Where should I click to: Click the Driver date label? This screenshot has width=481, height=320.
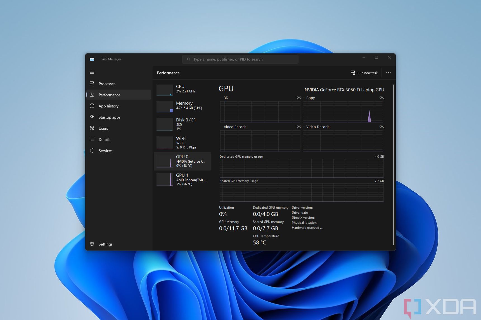[x=300, y=213]
